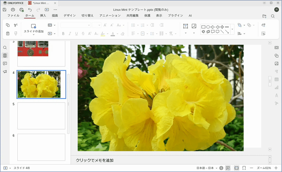Open the アニメーション tab
The image size is (282, 172).
coord(110,16)
